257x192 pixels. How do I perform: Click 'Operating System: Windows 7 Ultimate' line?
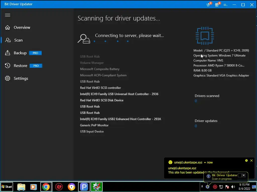click(x=219, y=55)
